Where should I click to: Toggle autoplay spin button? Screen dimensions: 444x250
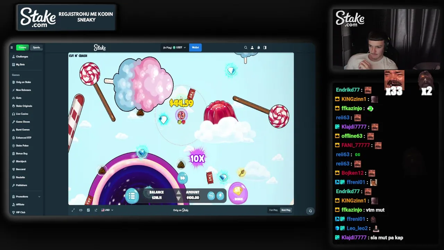211,196
